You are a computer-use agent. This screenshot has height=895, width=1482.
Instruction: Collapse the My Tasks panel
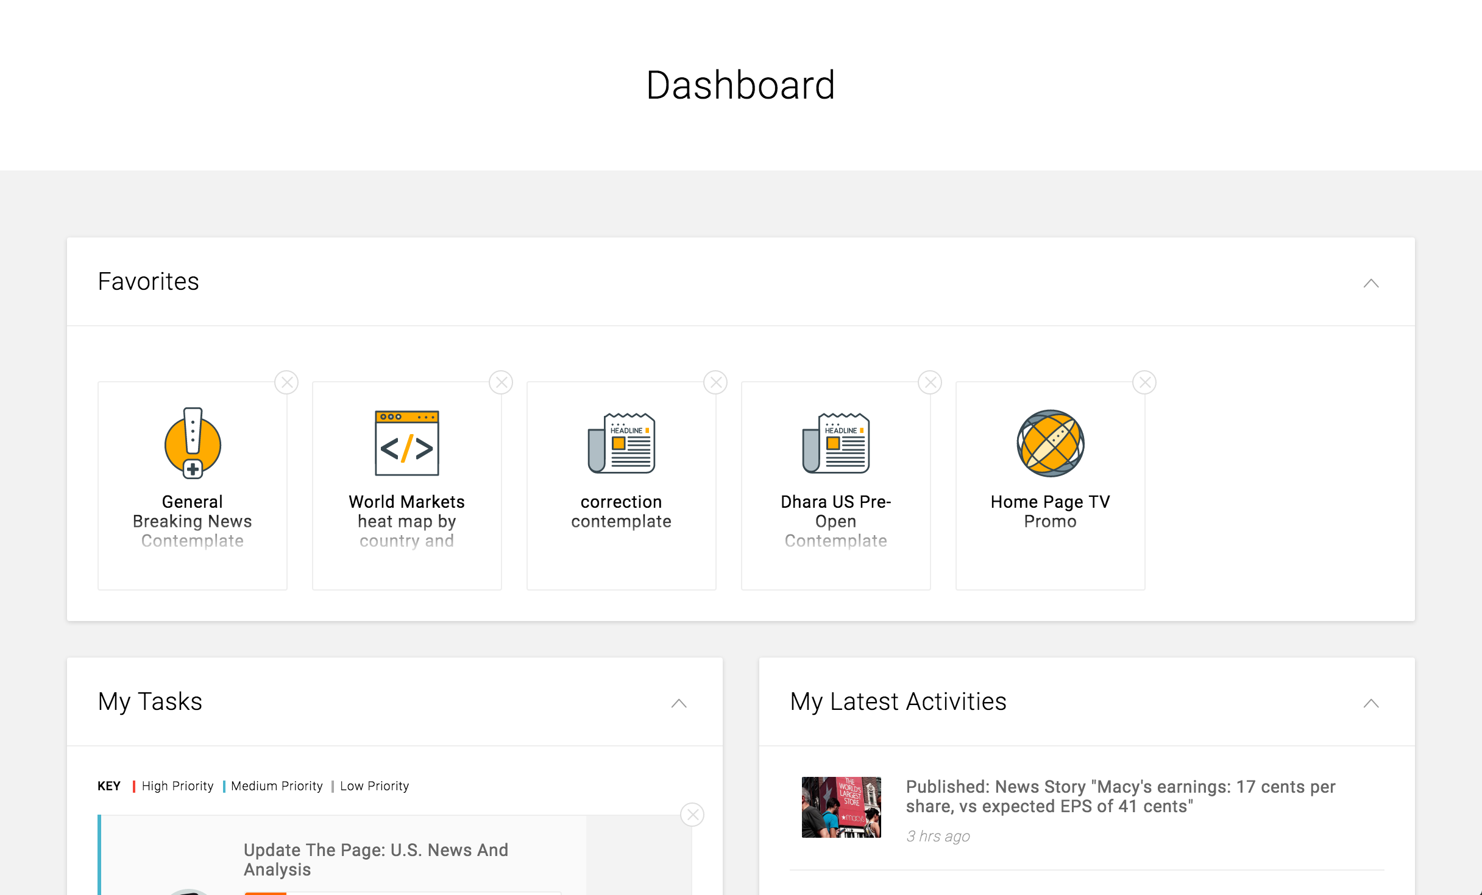click(x=679, y=703)
